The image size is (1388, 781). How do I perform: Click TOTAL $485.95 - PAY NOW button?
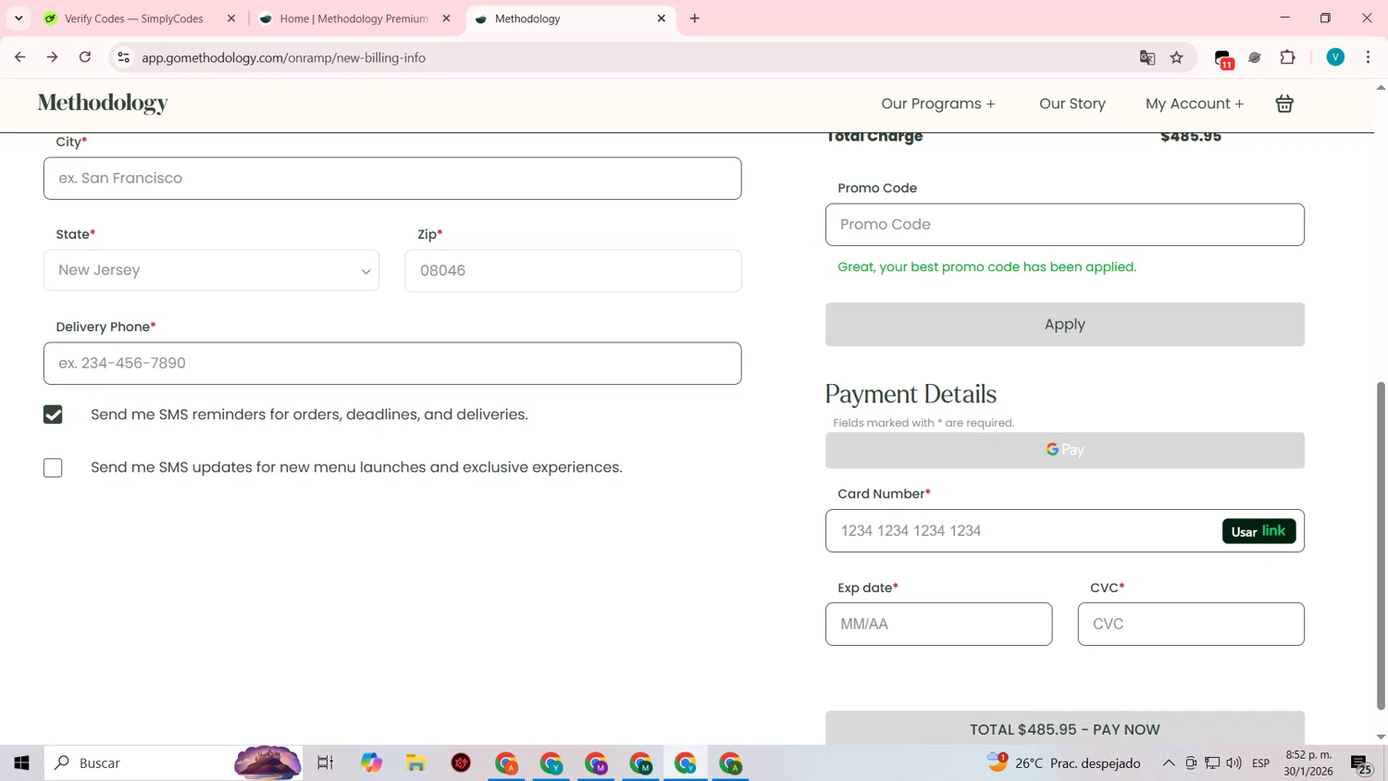pos(1065,728)
